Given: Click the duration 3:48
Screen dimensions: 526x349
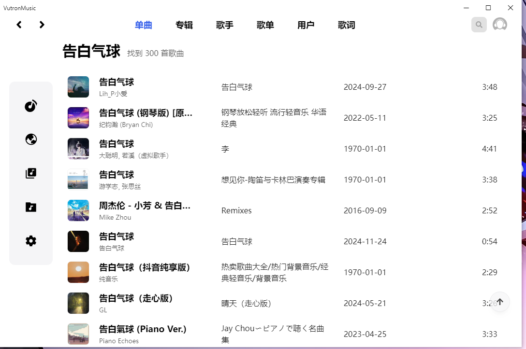Looking at the screenshot, I should tap(489, 87).
